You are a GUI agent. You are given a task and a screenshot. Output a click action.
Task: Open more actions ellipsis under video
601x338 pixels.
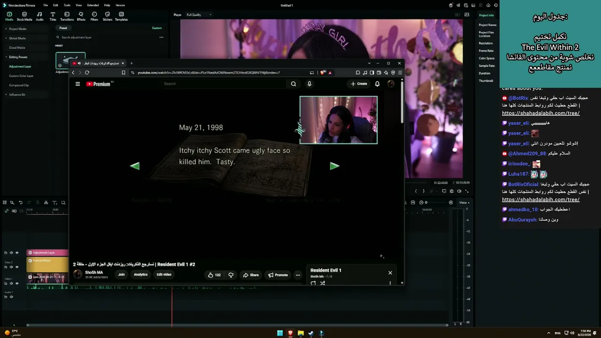(x=298, y=275)
